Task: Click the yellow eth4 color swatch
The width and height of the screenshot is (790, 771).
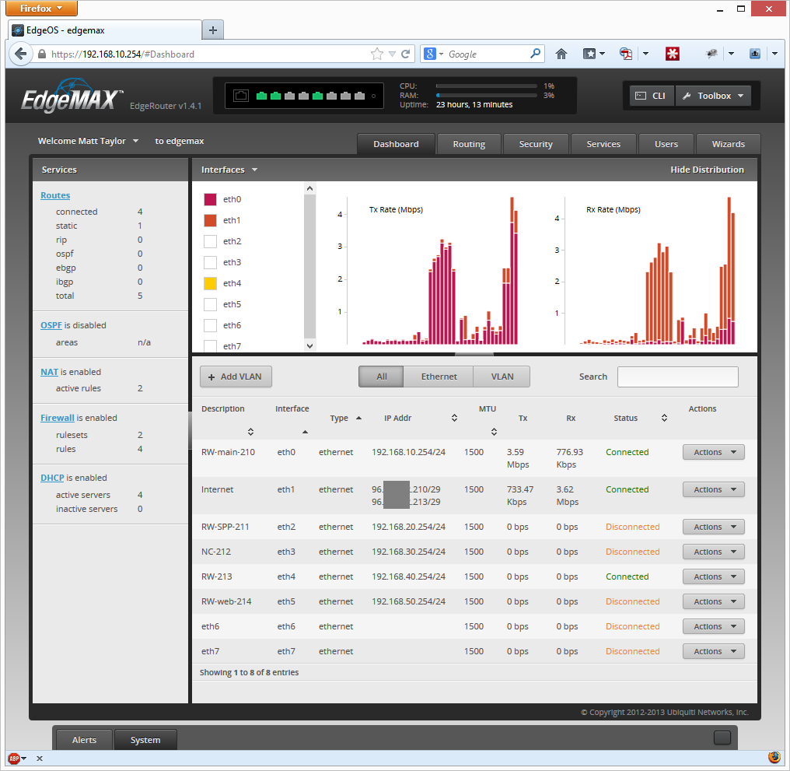Action: (210, 283)
